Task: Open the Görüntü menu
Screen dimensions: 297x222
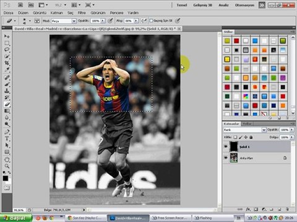Action: 40,13
